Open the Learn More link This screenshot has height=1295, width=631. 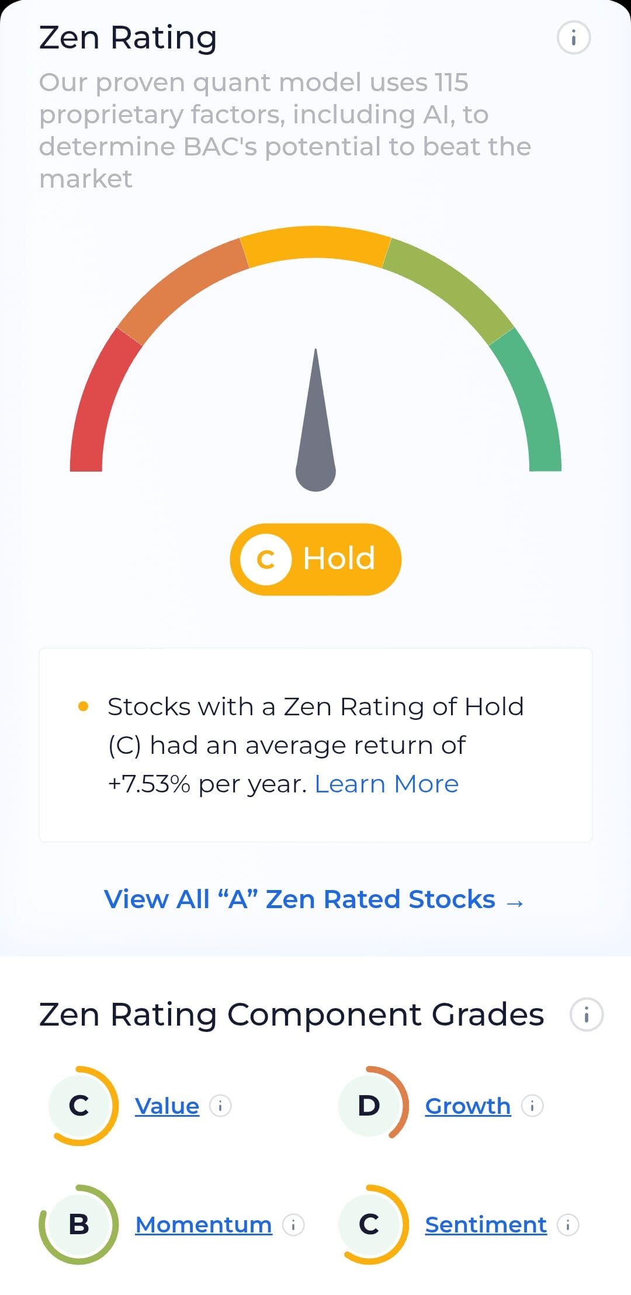click(387, 783)
